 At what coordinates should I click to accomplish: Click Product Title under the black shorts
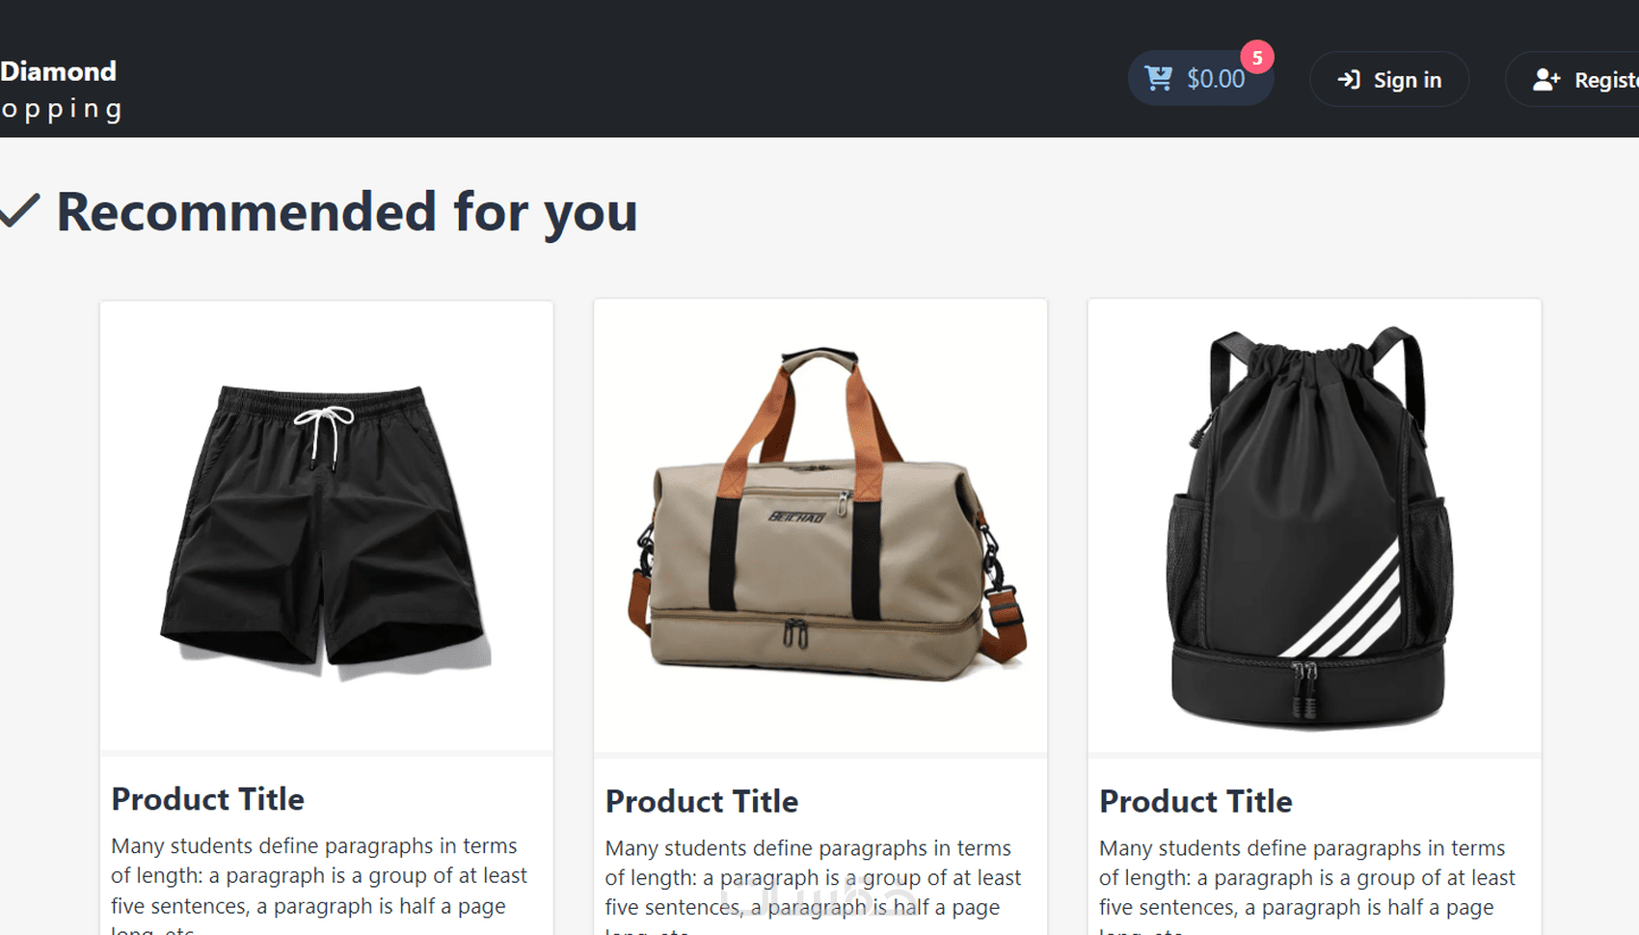(207, 799)
